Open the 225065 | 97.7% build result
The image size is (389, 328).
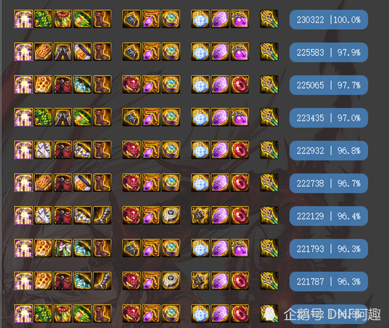click(x=329, y=85)
